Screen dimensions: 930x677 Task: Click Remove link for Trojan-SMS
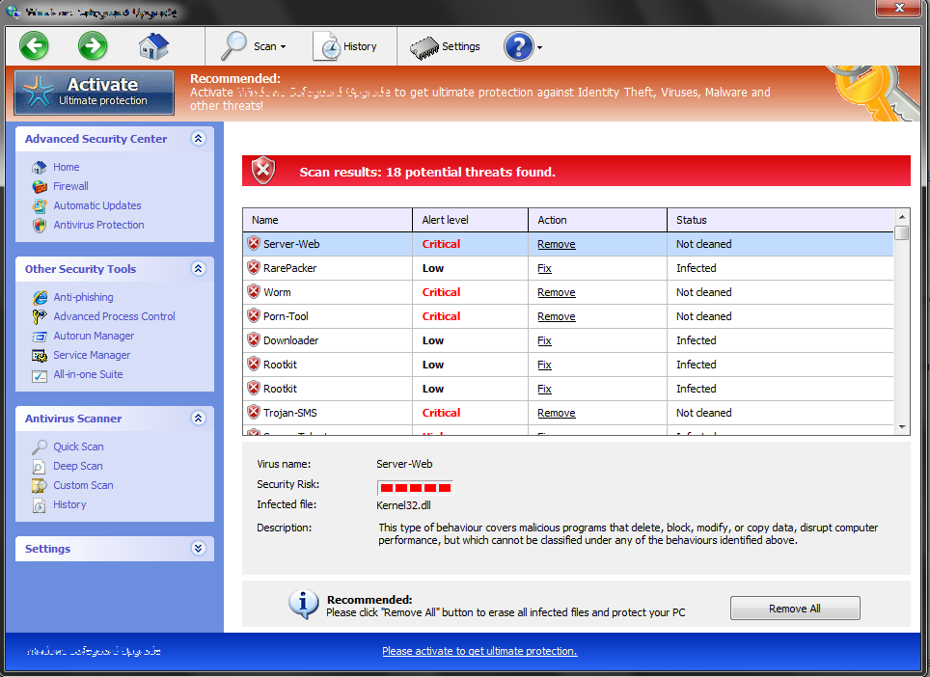click(557, 413)
